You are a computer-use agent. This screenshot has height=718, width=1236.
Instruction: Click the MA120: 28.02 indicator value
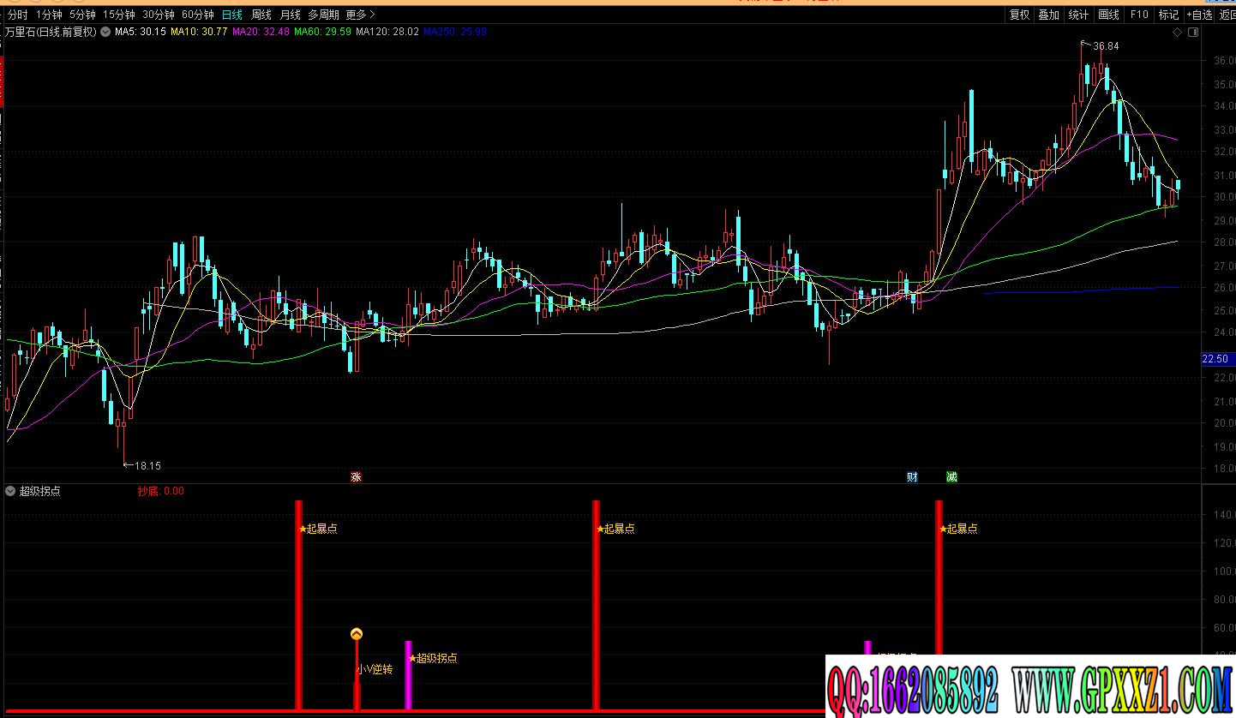[x=387, y=32]
